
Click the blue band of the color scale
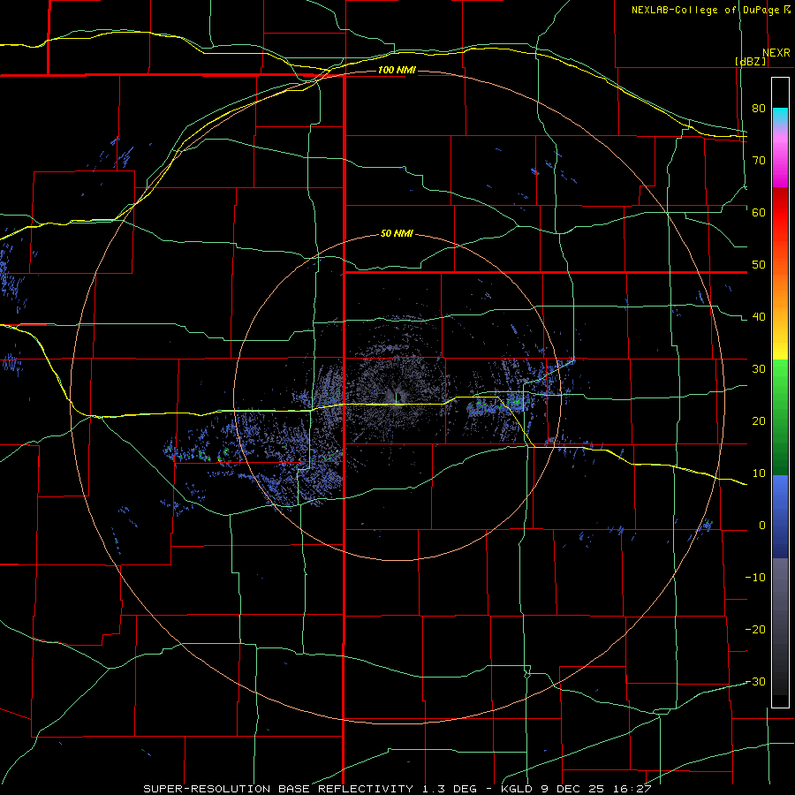[x=780, y=516]
